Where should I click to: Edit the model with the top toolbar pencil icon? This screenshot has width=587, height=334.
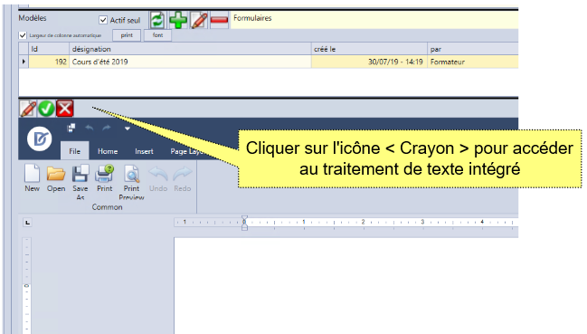click(x=199, y=20)
